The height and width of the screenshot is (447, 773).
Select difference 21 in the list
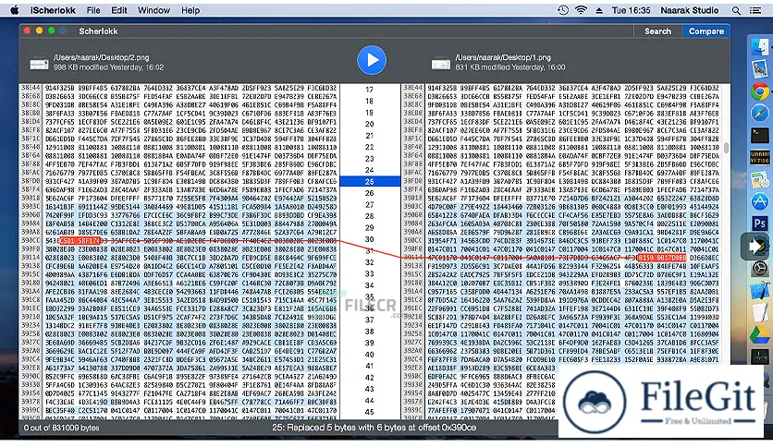coord(369,136)
